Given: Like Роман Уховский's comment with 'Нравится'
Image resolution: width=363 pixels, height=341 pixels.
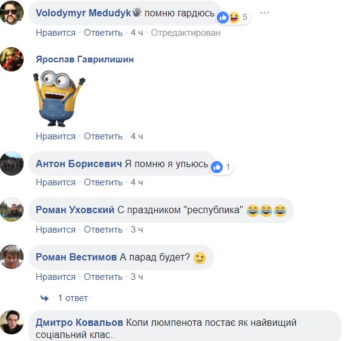Looking at the screenshot, I should tap(56, 230).
